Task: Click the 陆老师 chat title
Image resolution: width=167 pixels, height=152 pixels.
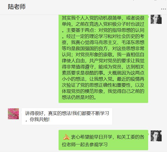Action: [x=17, y=7]
